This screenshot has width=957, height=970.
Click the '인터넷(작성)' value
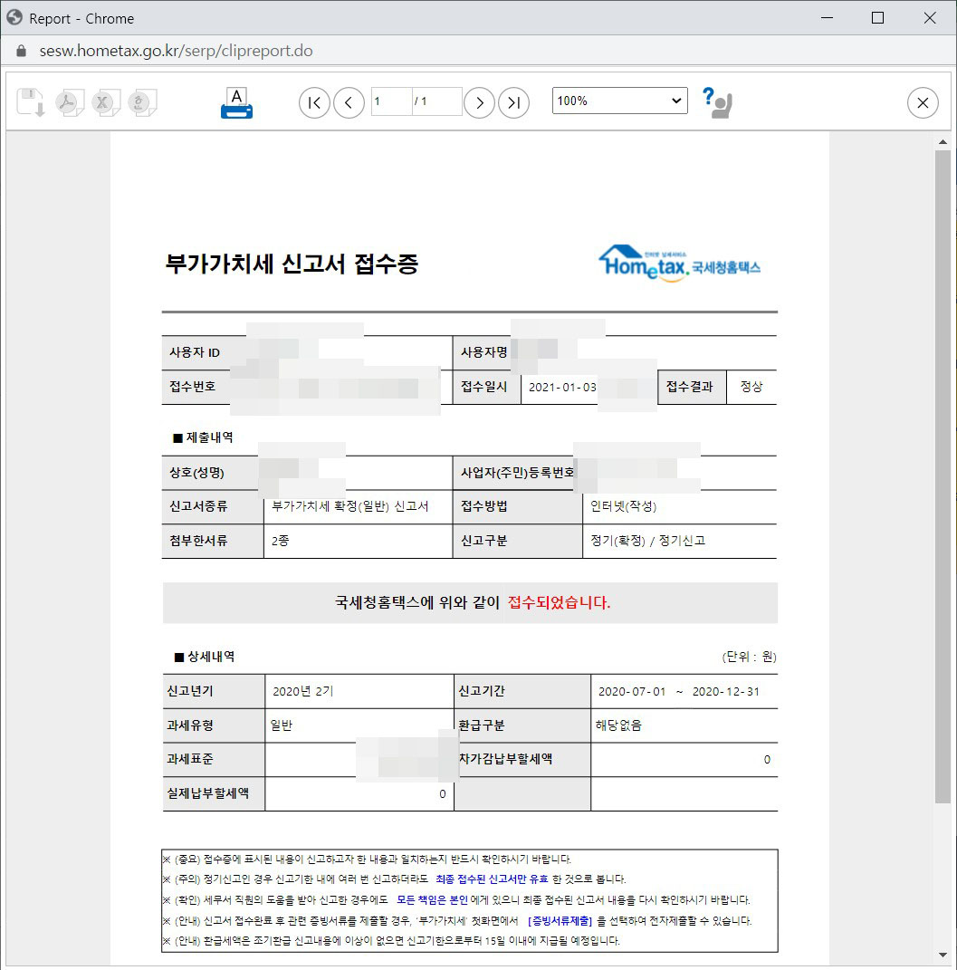tap(623, 506)
